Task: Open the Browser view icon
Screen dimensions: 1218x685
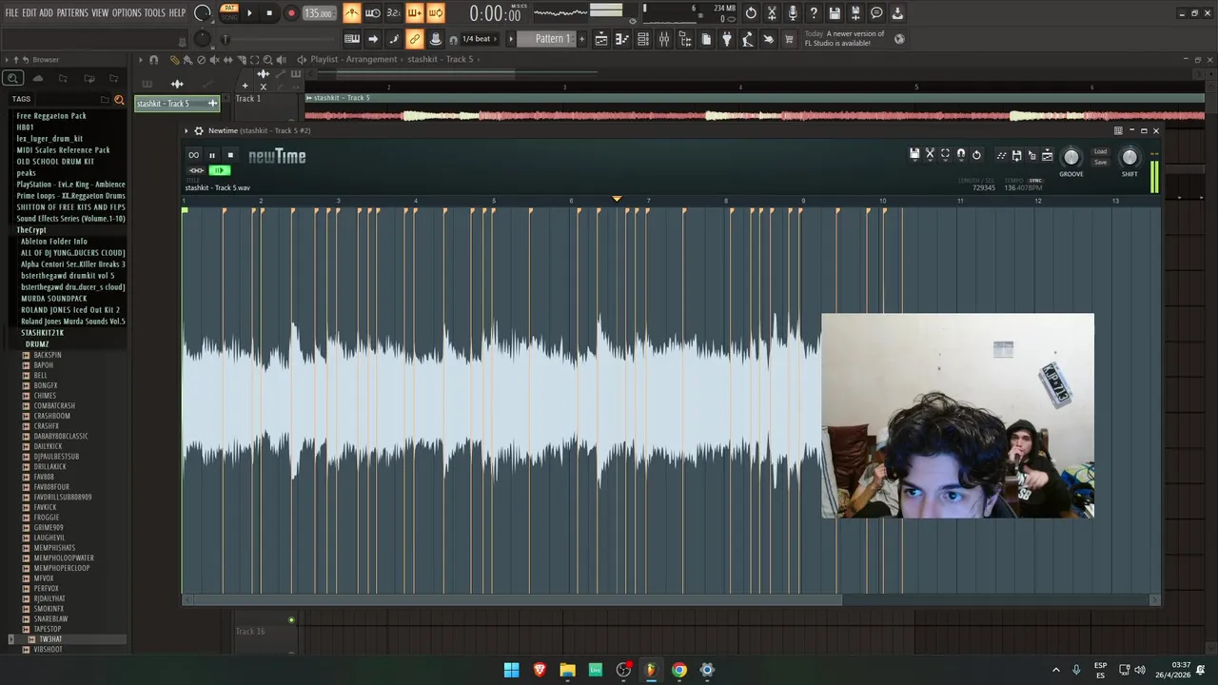Action: (x=685, y=39)
